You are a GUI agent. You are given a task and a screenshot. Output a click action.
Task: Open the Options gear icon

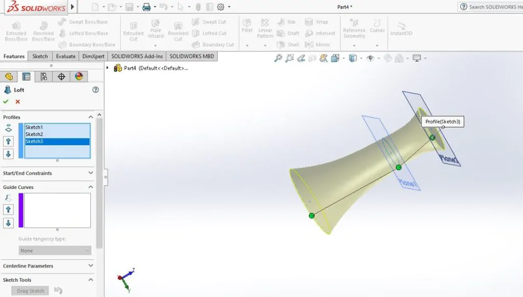(221, 7)
